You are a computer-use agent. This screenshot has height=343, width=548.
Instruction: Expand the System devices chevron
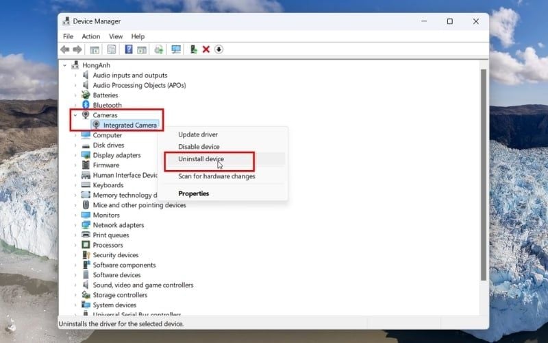pyautogui.click(x=75, y=305)
